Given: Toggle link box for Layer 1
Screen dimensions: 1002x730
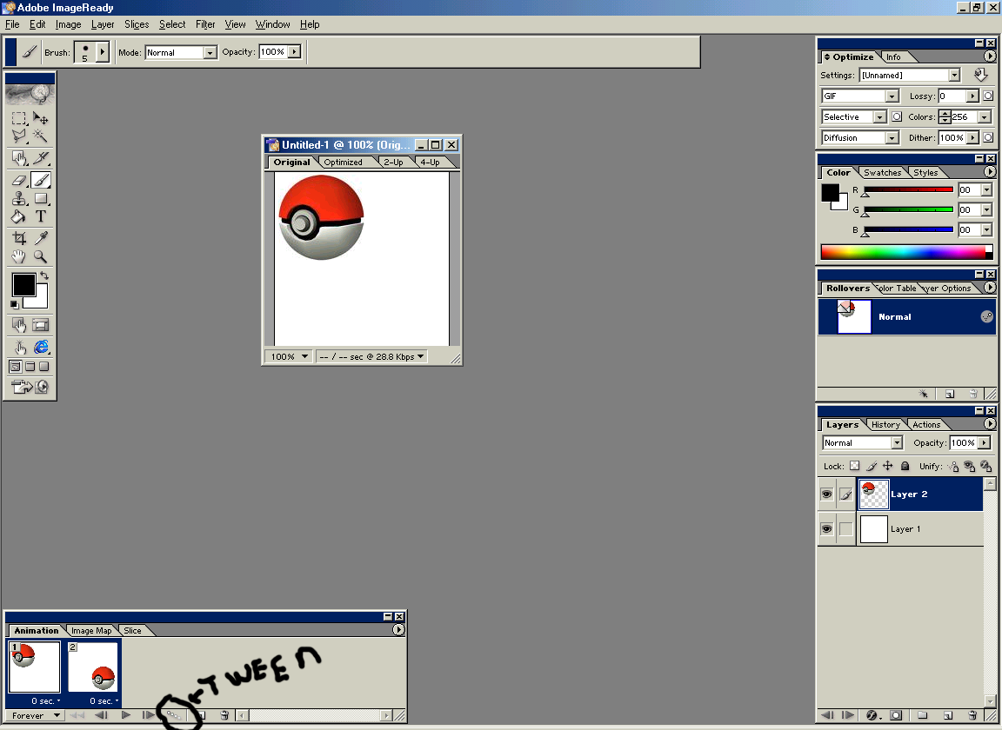Looking at the screenshot, I should tap(845, 529).
